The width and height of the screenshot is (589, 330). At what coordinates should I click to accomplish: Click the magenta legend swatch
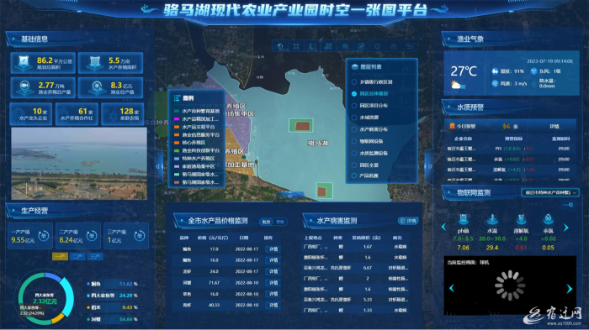pos(177,119)
